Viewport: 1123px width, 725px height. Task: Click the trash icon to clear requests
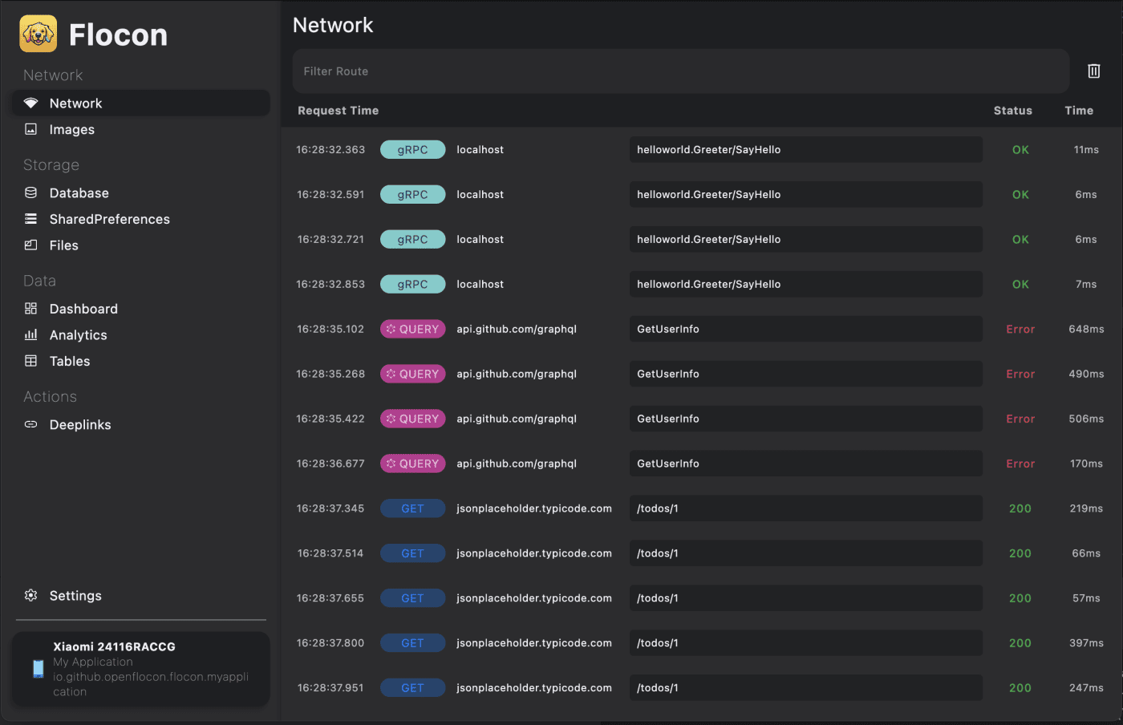click(1093, 71)
